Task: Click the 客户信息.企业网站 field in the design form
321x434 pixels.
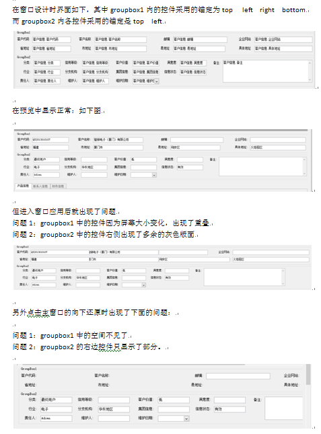Action: pos(283,39)
